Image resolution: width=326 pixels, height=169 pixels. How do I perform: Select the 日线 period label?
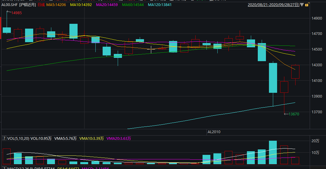click(41, 5)
